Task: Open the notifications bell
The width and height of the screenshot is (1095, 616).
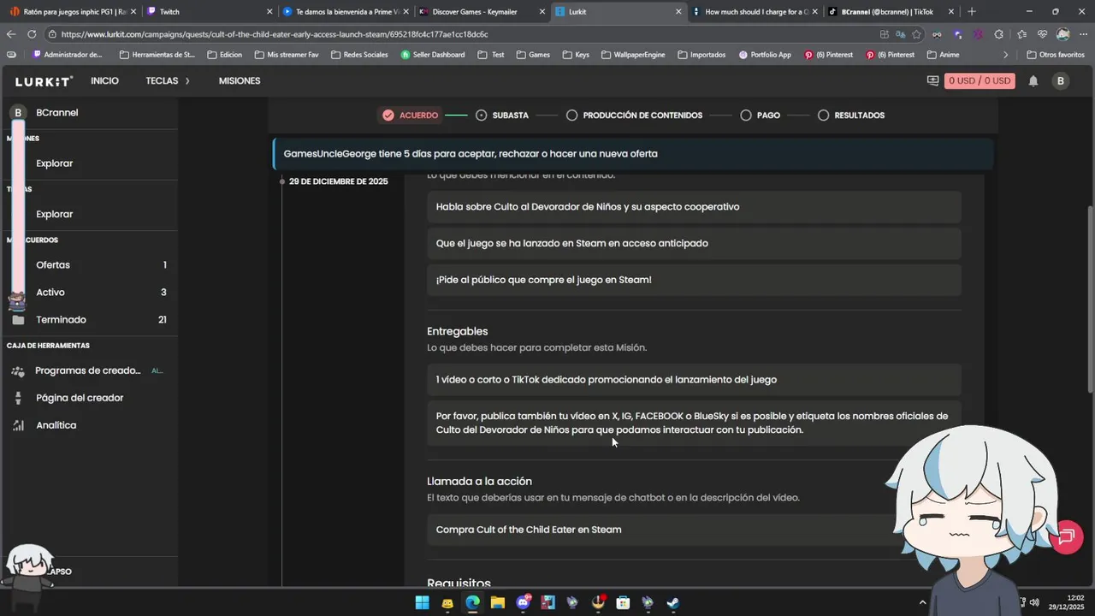Action: point(1033,81)
